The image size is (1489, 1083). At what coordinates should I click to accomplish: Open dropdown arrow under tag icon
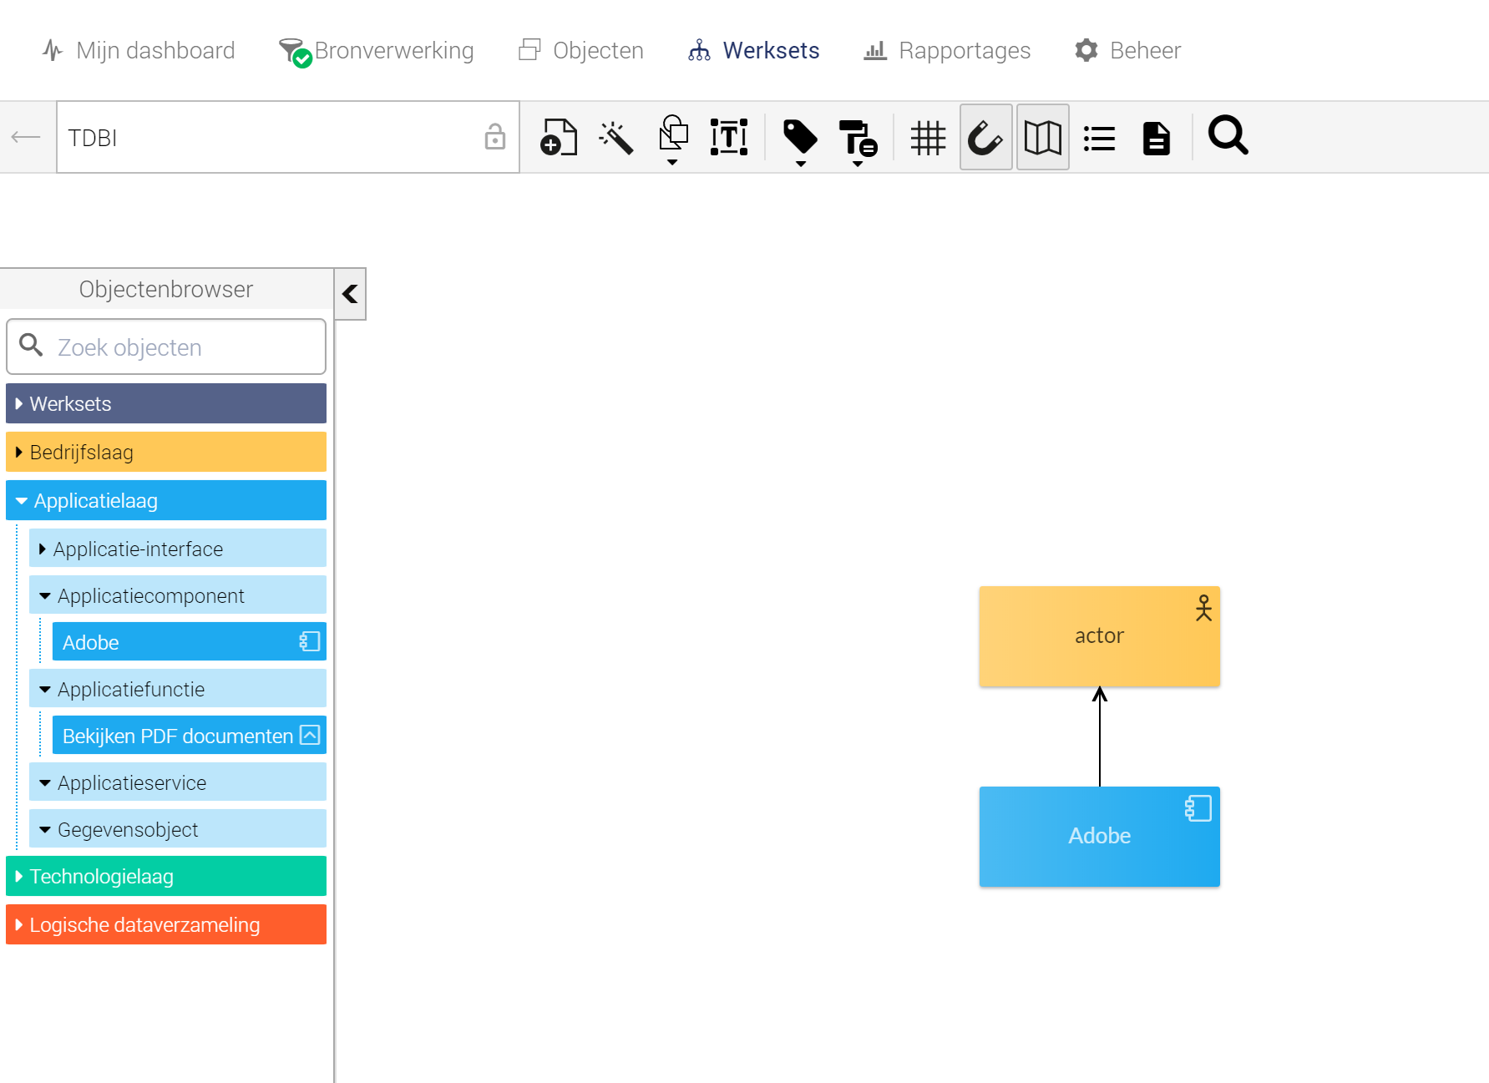click(x=801, y=164)
